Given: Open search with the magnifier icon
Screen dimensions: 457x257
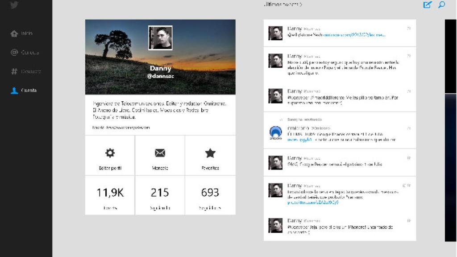Looking at the screenshot, I should (441, 5).
